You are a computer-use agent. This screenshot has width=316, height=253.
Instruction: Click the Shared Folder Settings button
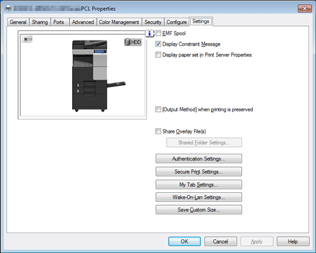tap(204, 142)
